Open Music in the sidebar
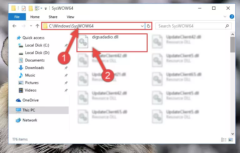The image size is (240, 153). pyautogui.click(x=30, y=75)
